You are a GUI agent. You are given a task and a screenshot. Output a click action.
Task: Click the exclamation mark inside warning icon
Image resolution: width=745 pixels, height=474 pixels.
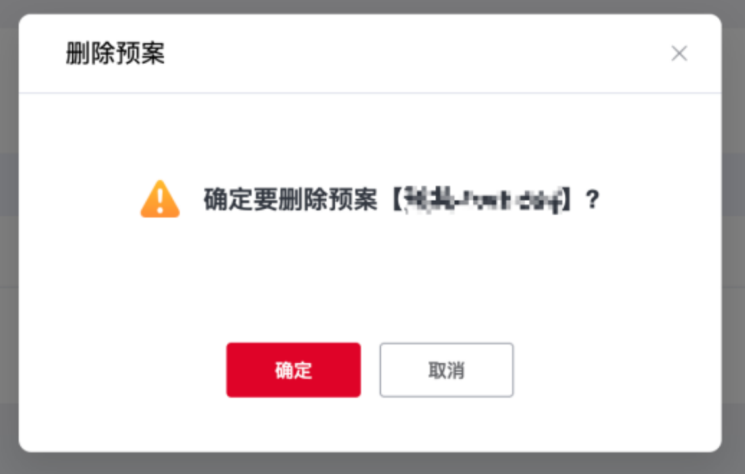tap(160, 201)
